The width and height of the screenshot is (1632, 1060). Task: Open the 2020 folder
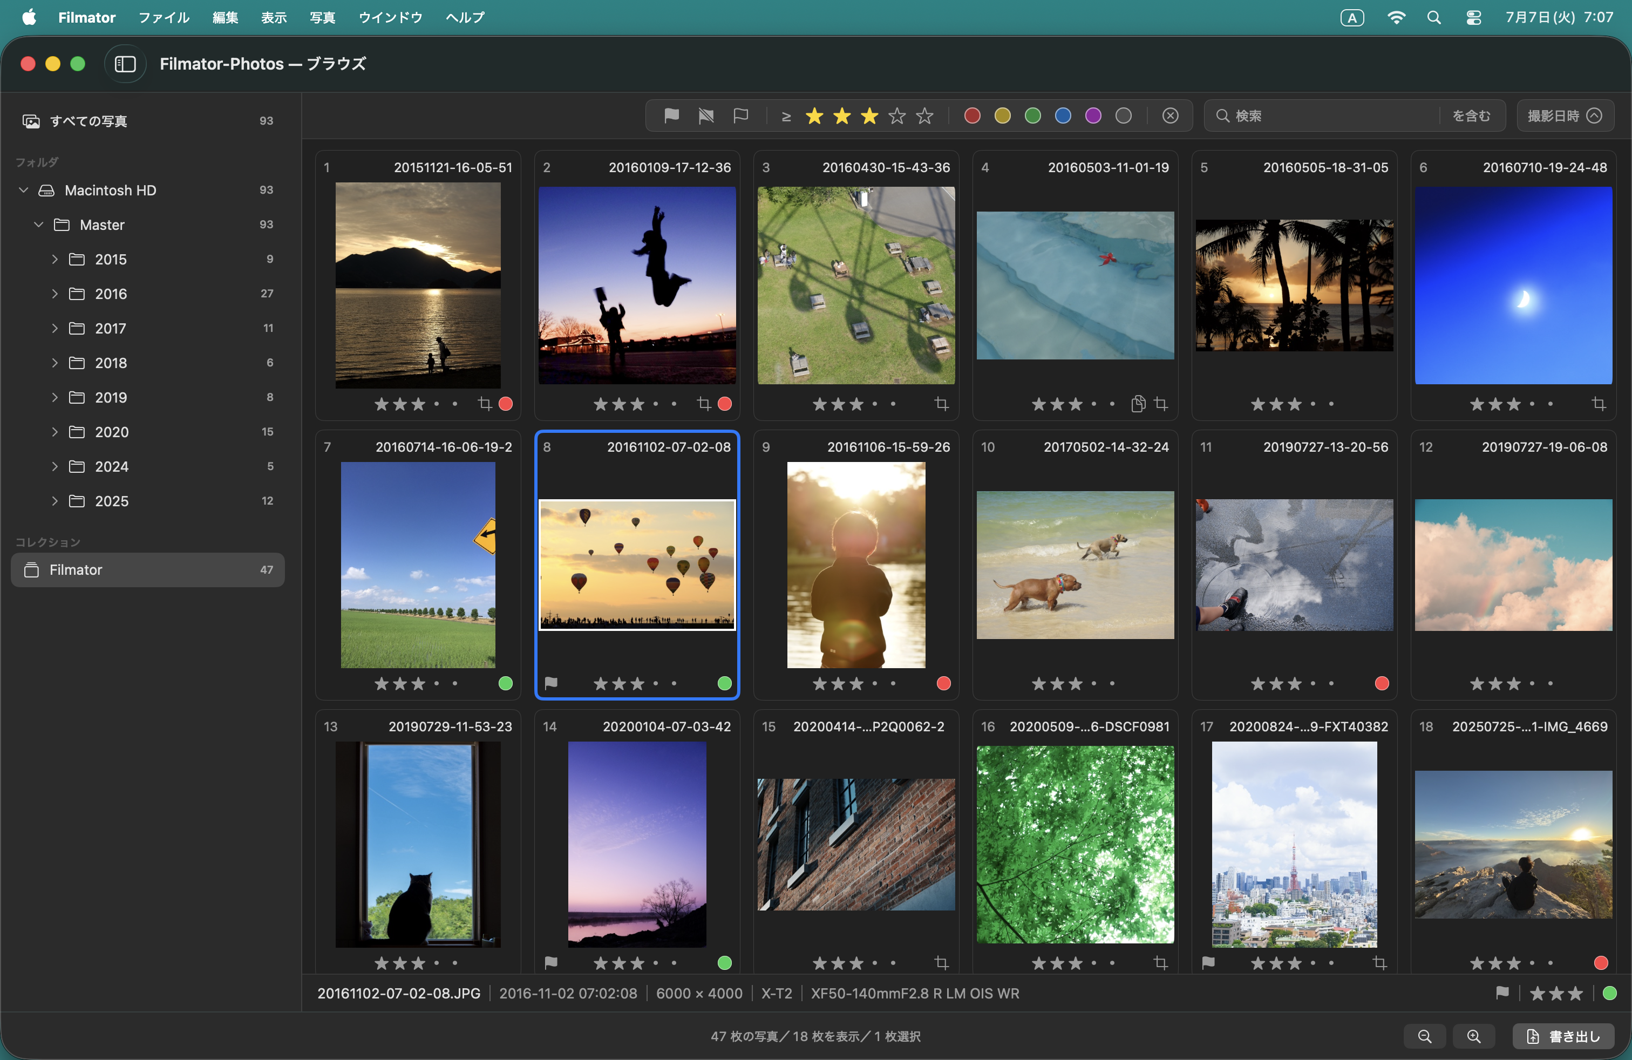tap(147, 431)
